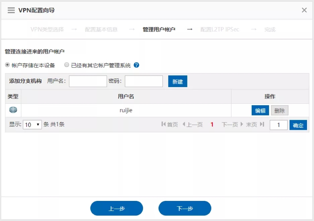Click the 上一步 button

[x=117, y=208]
